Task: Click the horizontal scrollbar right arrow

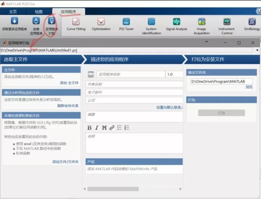Action: point(180,189)
